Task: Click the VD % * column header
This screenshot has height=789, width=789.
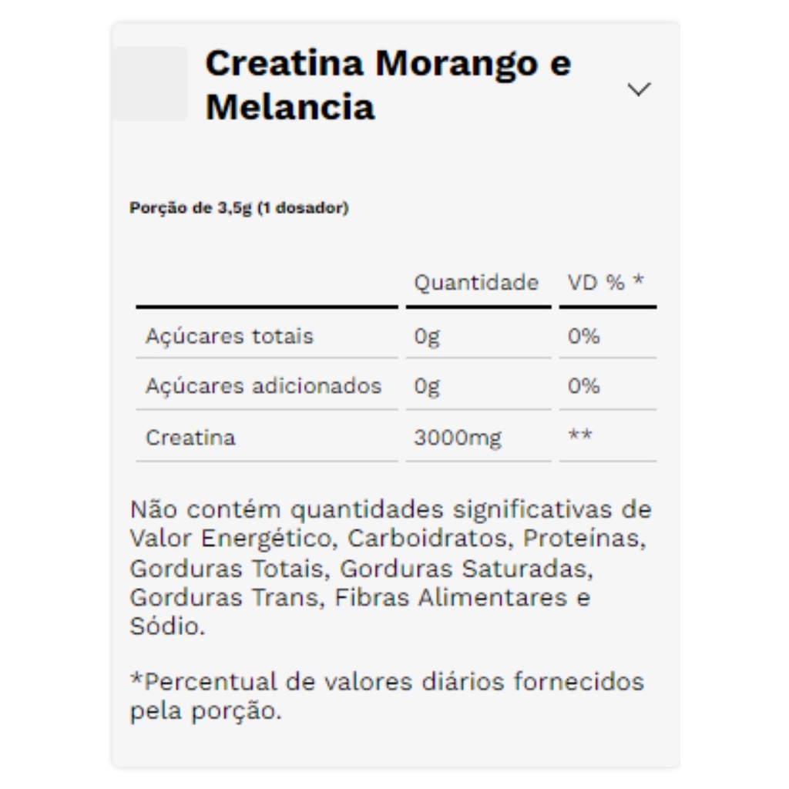Action: [x=605, y=283]
